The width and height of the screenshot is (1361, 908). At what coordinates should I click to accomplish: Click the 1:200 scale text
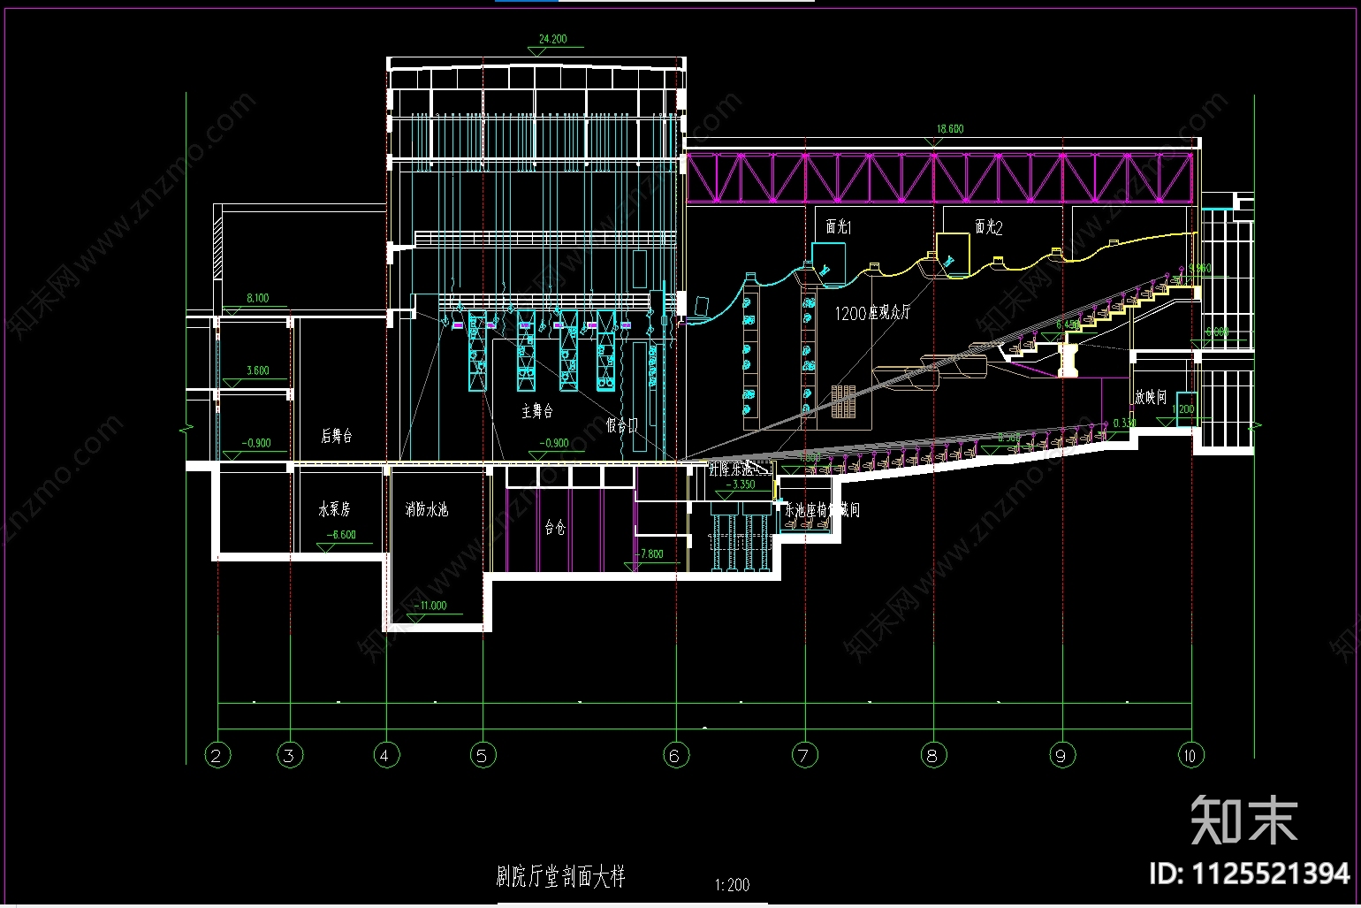point(732,884)
